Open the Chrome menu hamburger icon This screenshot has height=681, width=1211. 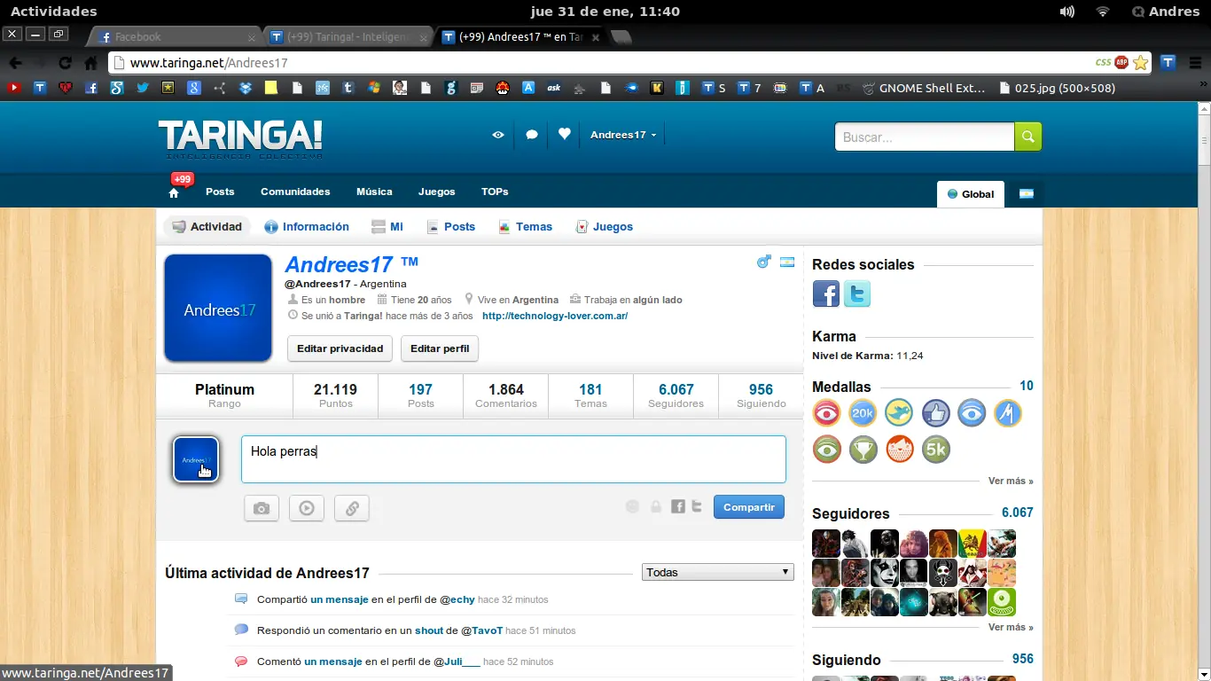(x=1196, y=63)
